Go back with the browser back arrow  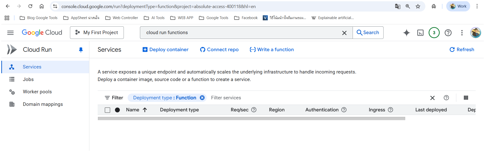(8, 6)
